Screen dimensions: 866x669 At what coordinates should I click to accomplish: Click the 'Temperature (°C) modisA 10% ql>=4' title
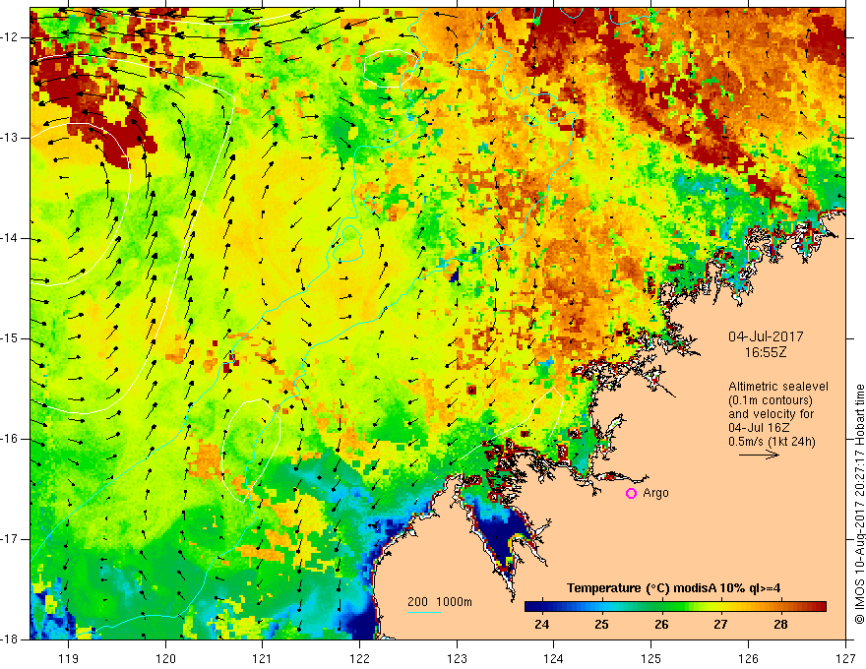(x=674, y=588)
